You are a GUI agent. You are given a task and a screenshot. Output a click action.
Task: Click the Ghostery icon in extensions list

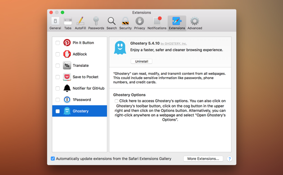67,111
